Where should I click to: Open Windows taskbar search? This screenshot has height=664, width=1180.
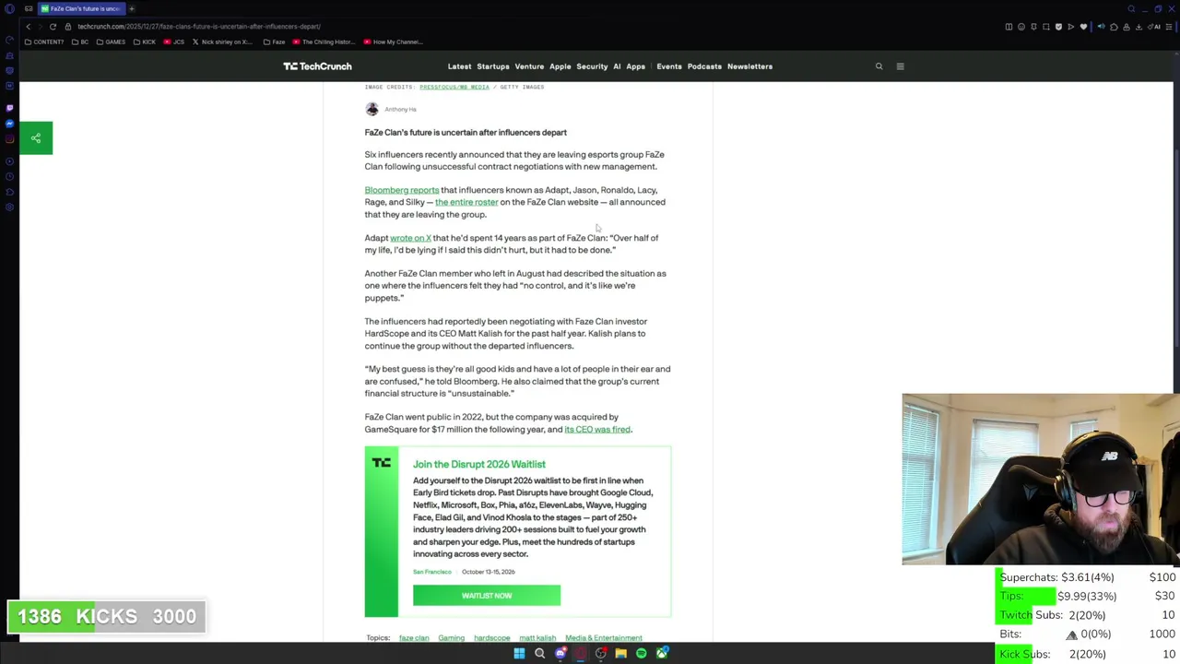click(539, 653)
